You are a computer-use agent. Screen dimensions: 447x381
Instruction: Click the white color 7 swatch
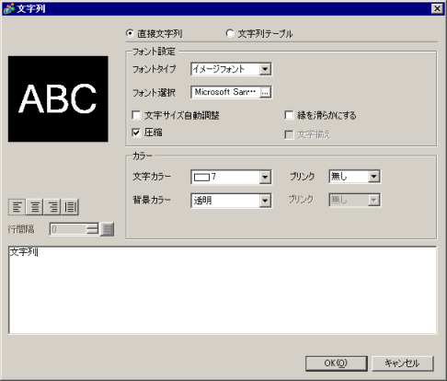coord(201,177)
